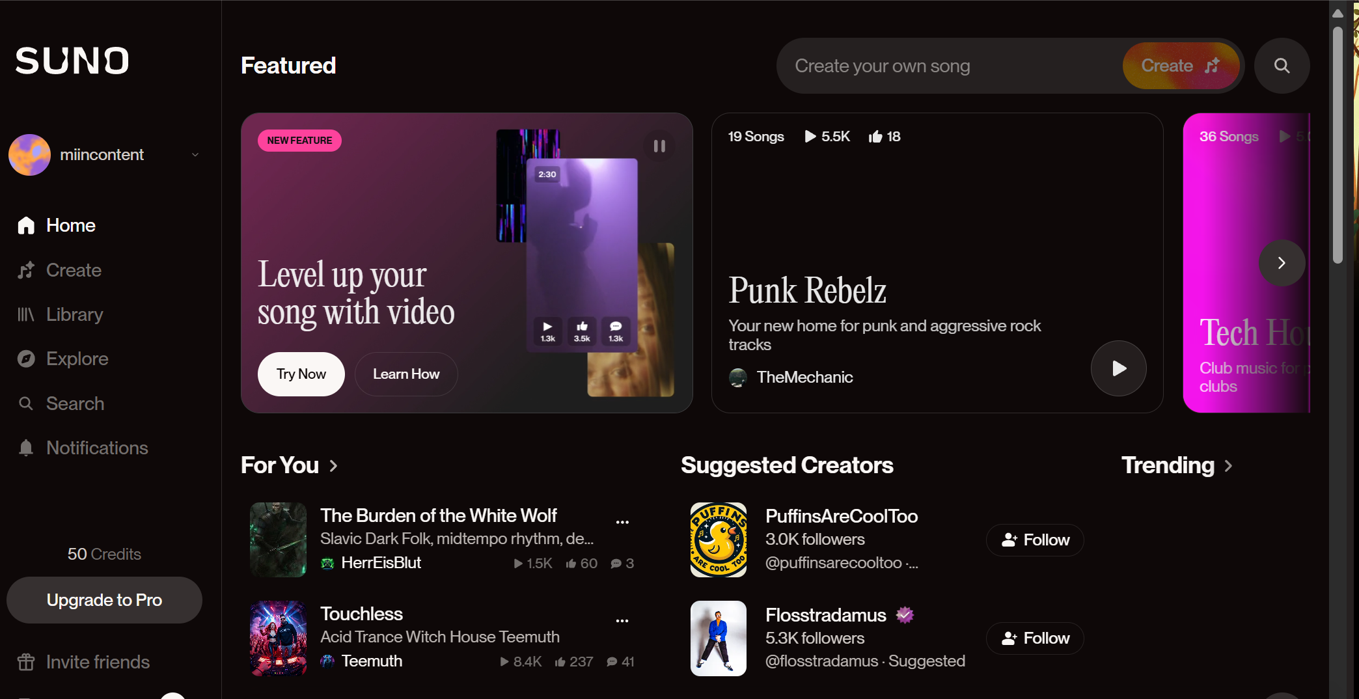Click the 5.5K plays icon on Punk Rebelz

click(810, 137)
